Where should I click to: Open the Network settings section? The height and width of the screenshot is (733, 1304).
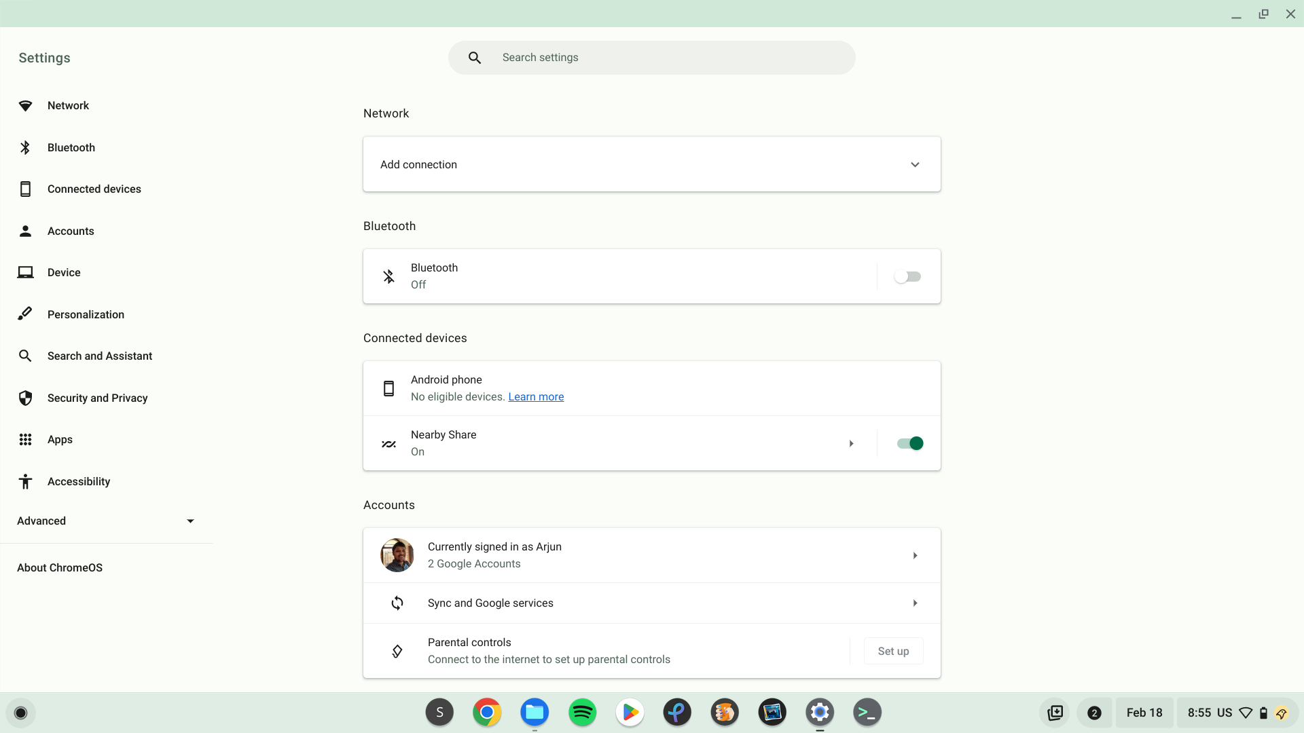(68, 105)
